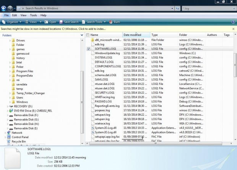Expand the Drivers folder in tree
The width and height of the screenshot is (237, 170).
(x=10, y=40)
